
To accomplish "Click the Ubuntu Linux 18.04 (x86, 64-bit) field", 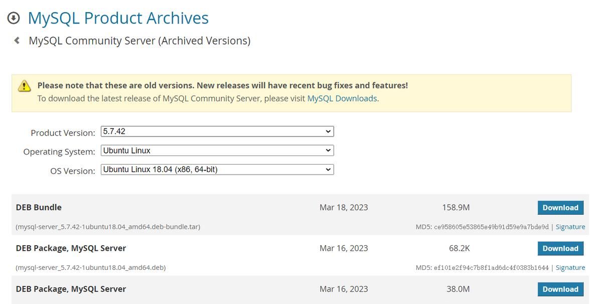I will pyautogui.click(x=161, y=169).
